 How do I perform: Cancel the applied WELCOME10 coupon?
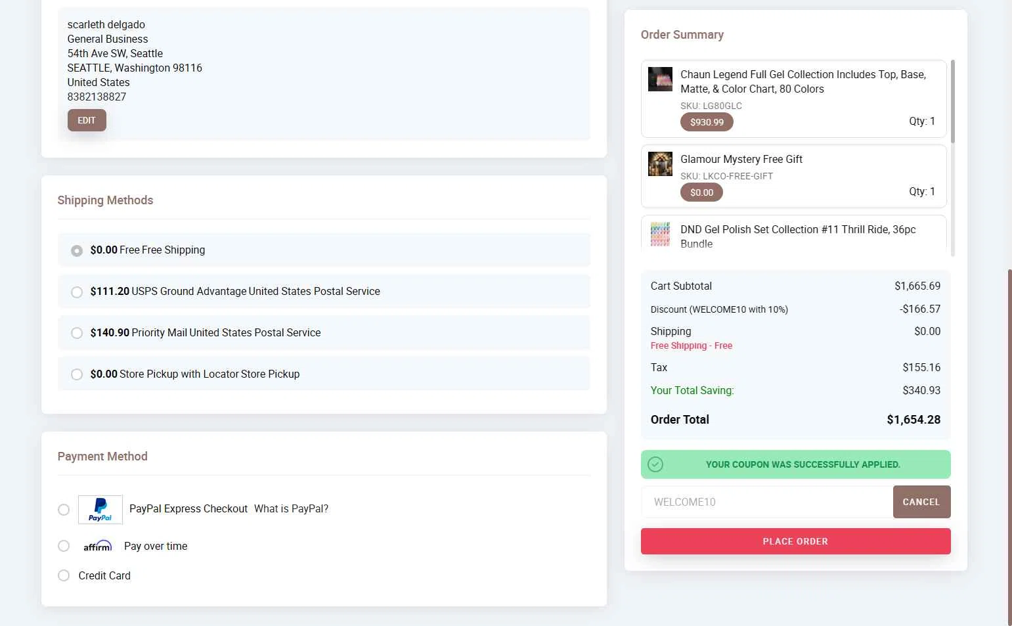point(921,502)
